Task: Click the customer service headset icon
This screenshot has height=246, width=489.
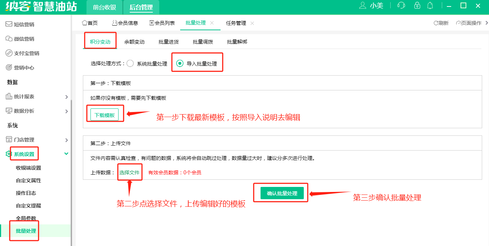Action: pyautogui.click(x=401, y=5)
